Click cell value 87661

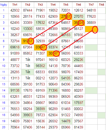click(x=66, y=41)
